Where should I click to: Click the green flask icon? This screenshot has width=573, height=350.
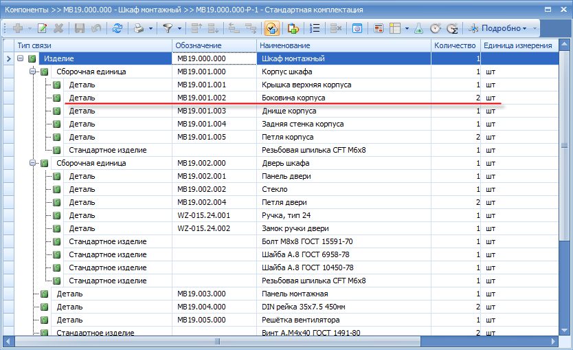pyautogui.click(x=419, y=28)
